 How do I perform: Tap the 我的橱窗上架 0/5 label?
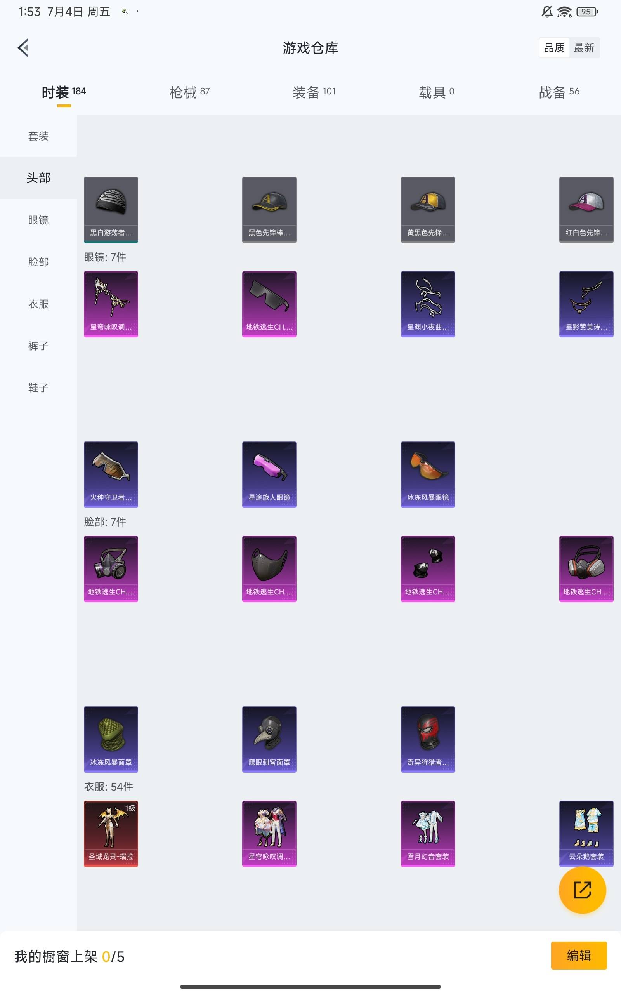coord(69,957)
